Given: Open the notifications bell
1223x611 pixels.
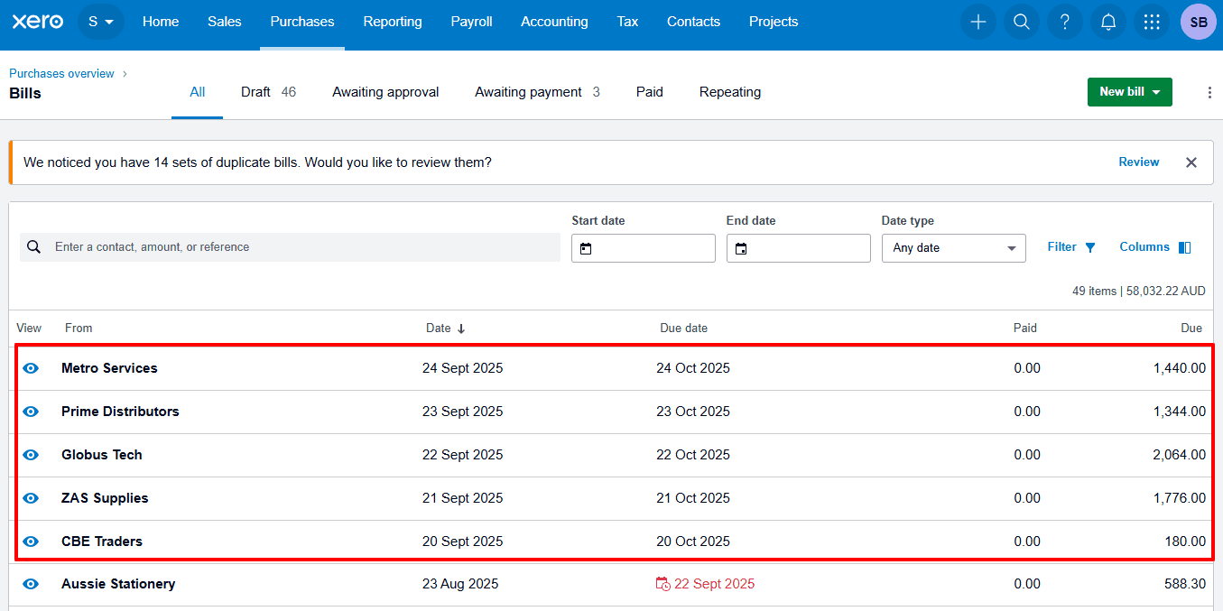Looking at the screenshot, I should pos(1107,22).
